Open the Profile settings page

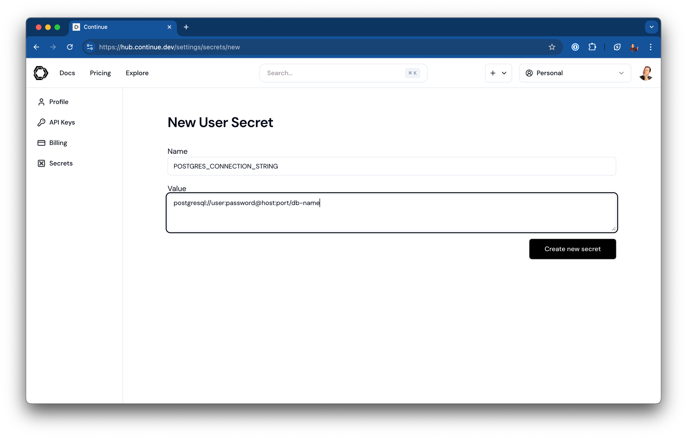[x=58, y=102]
